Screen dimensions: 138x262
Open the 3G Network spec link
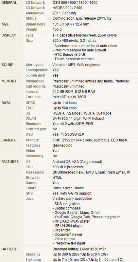tap(35, 8)
